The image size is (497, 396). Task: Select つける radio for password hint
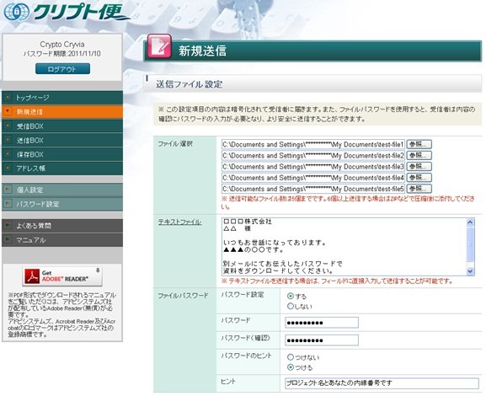[x=290, y=367]
